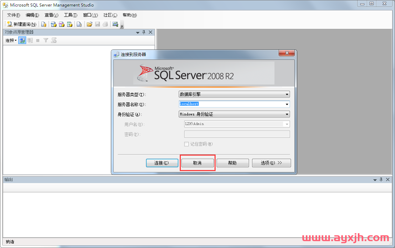Image resolution: width=395 pixels, height=248 pixels.
Task: Open the 查看(V) menu
Action: pyautogui.click(x=51, y=15)
